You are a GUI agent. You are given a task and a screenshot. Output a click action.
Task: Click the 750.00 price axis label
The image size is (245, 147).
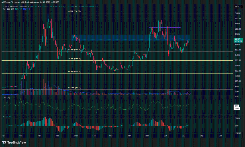238,13
